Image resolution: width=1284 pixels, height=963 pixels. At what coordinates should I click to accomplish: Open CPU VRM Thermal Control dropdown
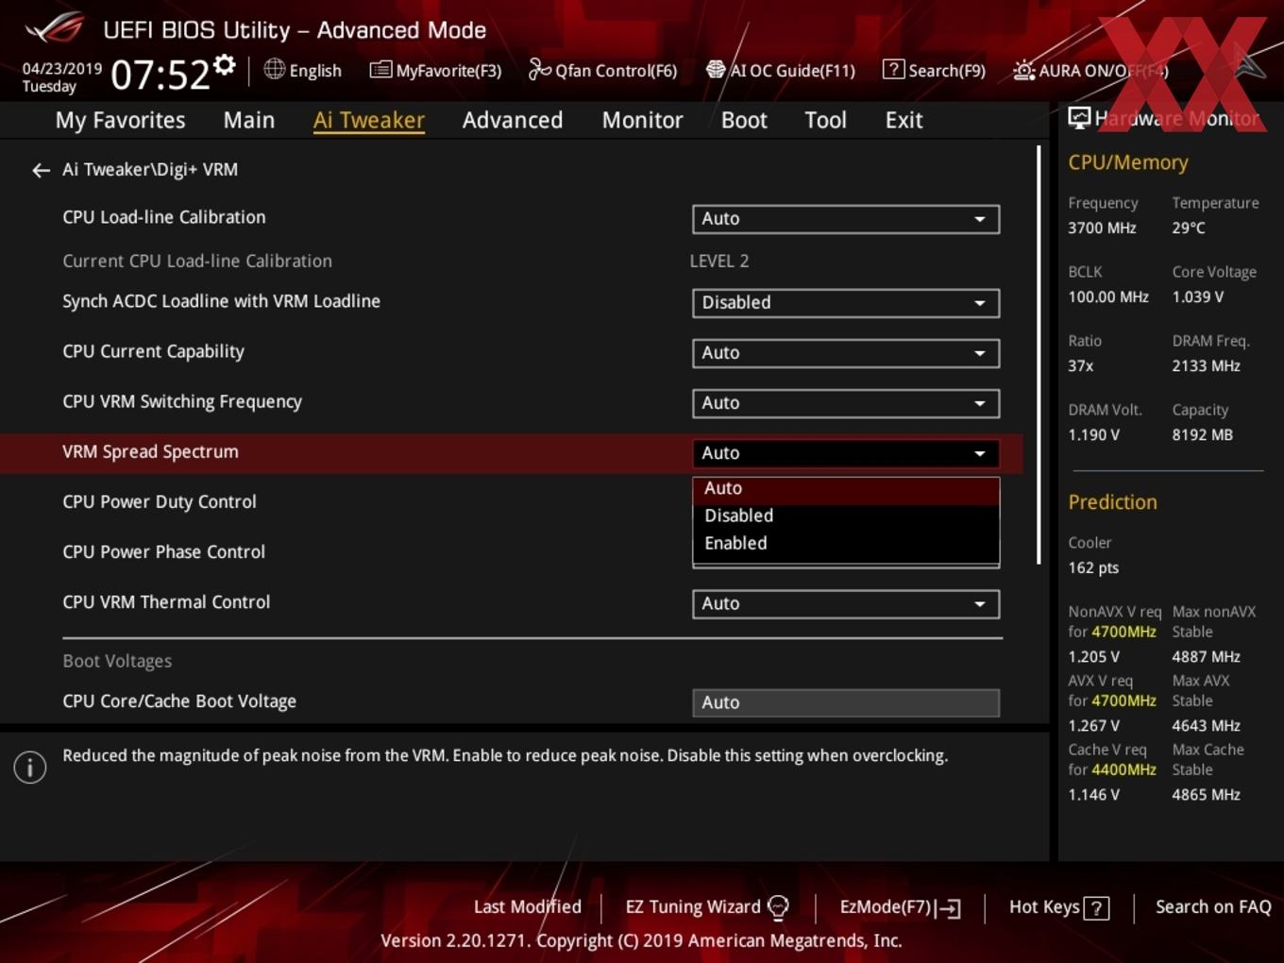point(846,604)
